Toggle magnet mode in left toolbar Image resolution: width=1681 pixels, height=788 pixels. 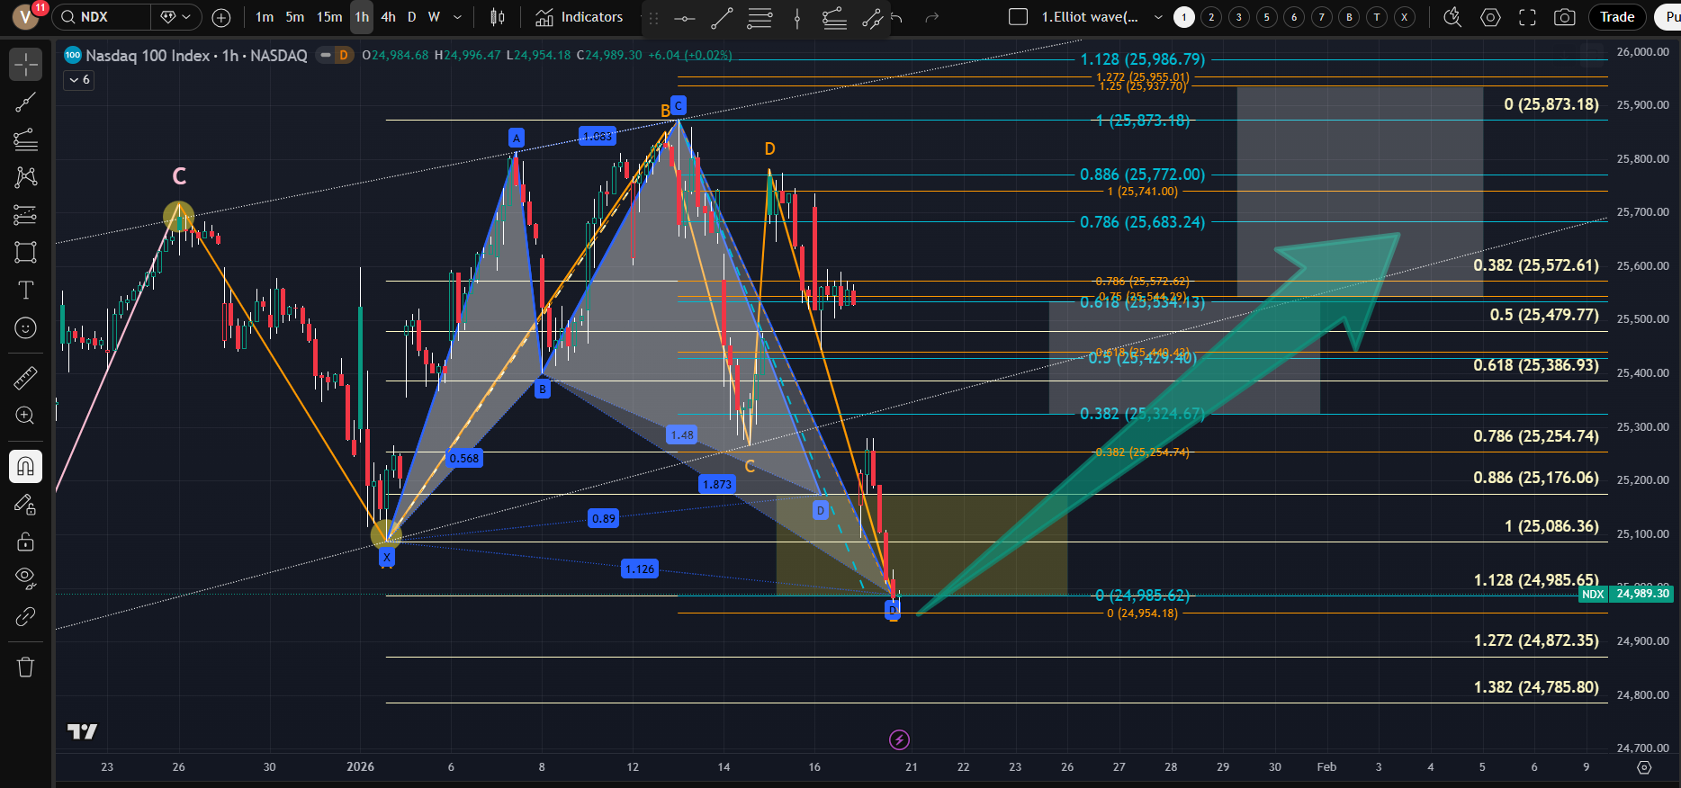[x=25, y=466]
